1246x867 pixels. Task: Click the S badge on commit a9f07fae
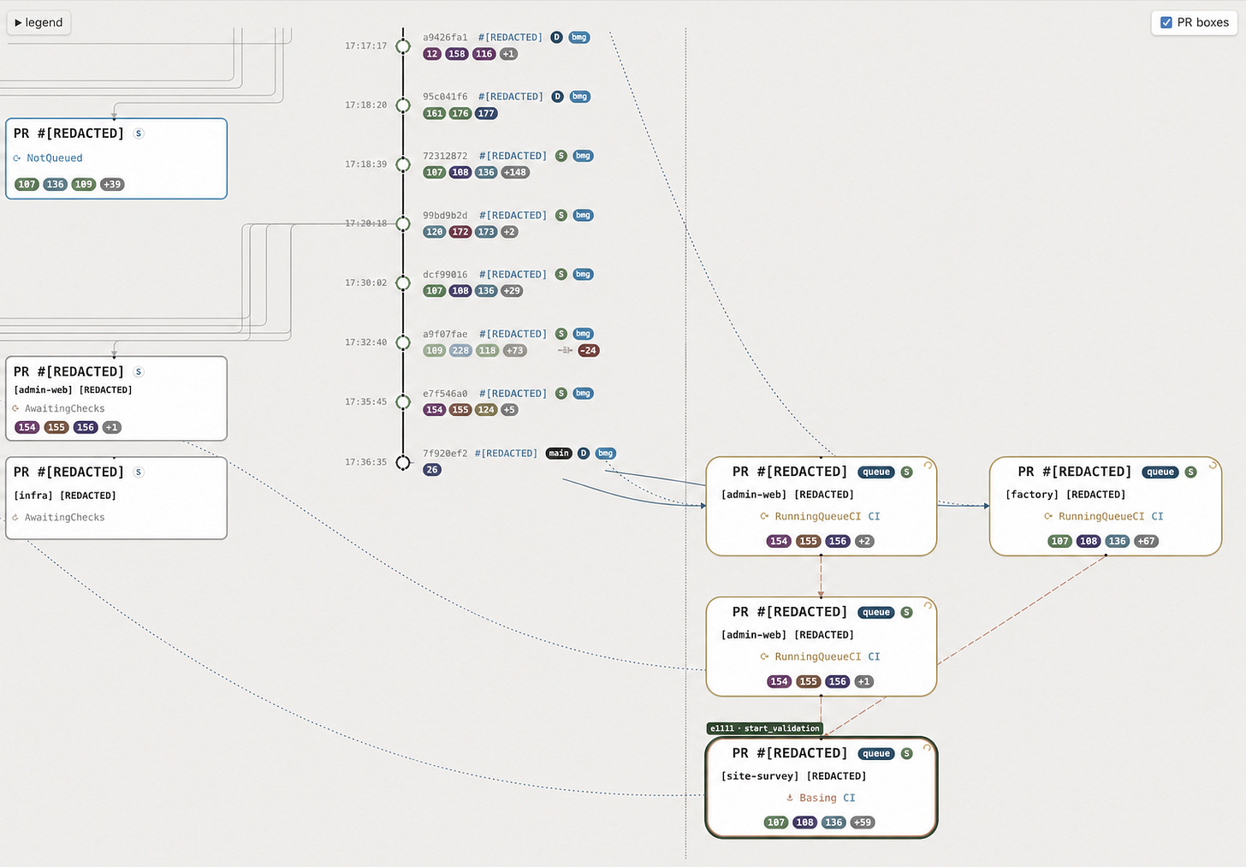coord(561,334)
